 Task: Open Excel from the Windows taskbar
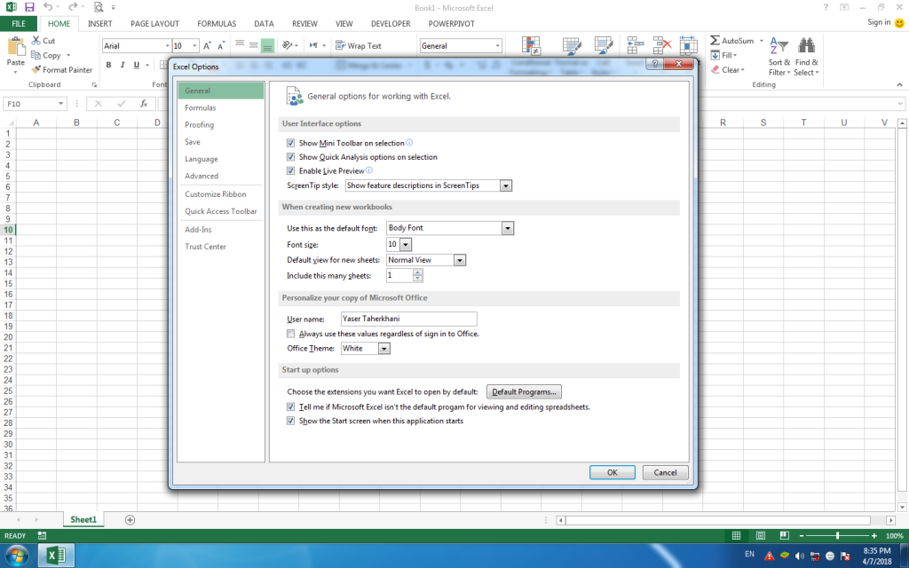(56, 555)
